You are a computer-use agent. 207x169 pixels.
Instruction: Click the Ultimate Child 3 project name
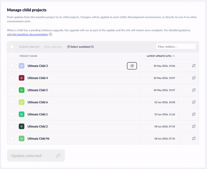pyautogui.click(x=38, y=66)
